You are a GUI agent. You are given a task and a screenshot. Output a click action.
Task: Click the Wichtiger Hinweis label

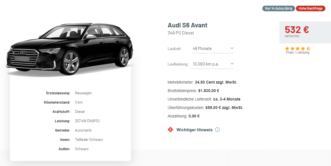point(194,130)
